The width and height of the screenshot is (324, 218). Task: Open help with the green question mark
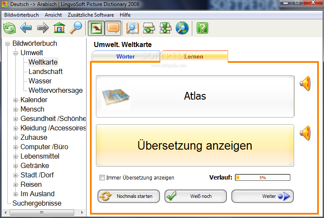coord(202,28)
